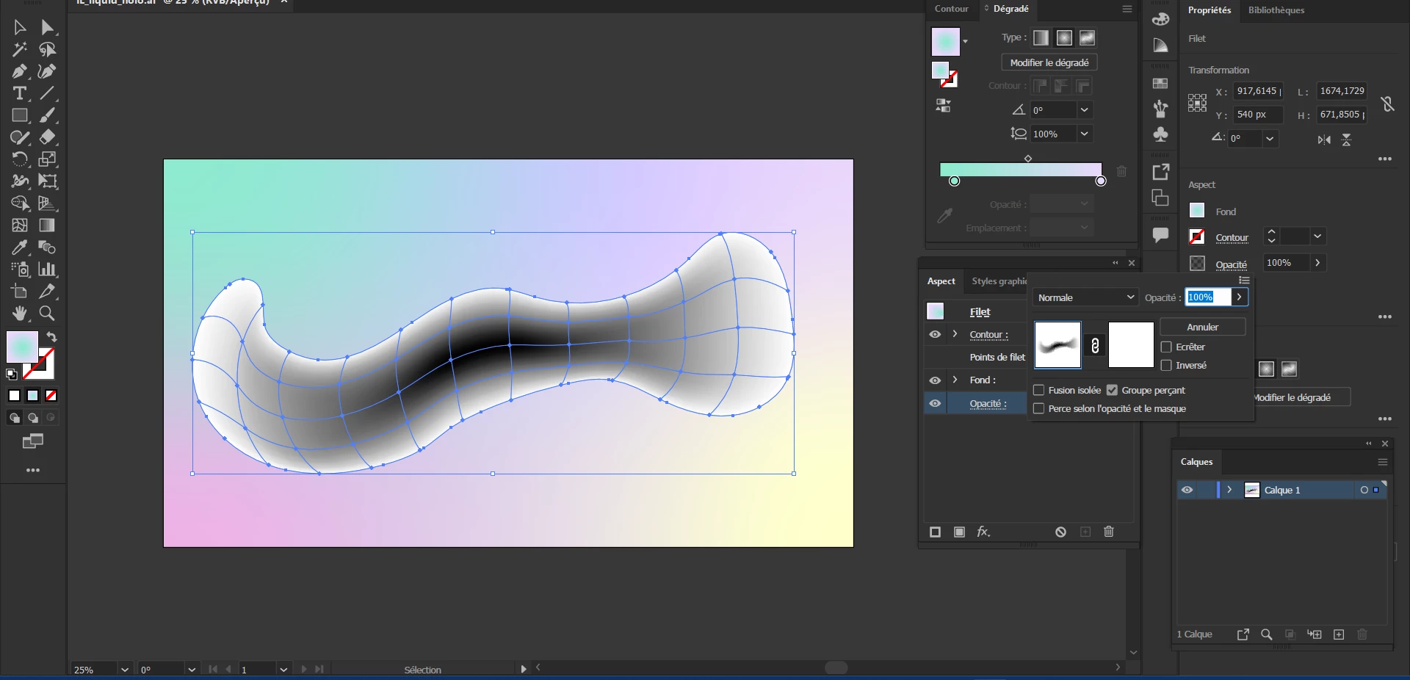Switch to the Styles graphiques tab
The width and height of the screenshot is (1410, 680).
999,281
